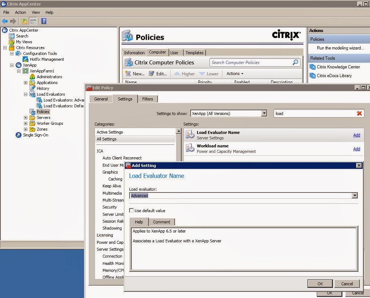Click OK in Add Setting dialog

coord(320,283)
